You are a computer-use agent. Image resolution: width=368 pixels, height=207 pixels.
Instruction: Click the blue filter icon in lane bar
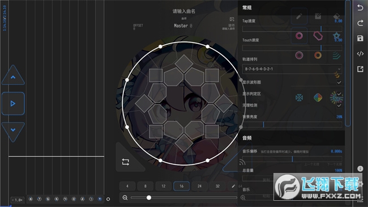click(x=100, y=199)
